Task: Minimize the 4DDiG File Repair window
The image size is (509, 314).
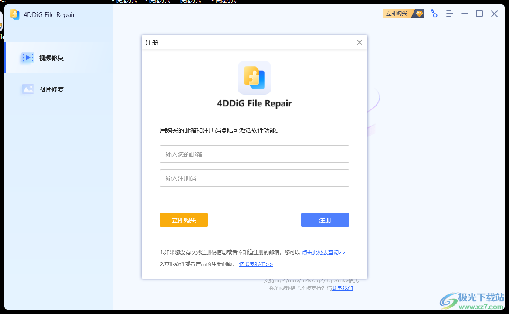Action: (465, 14)
